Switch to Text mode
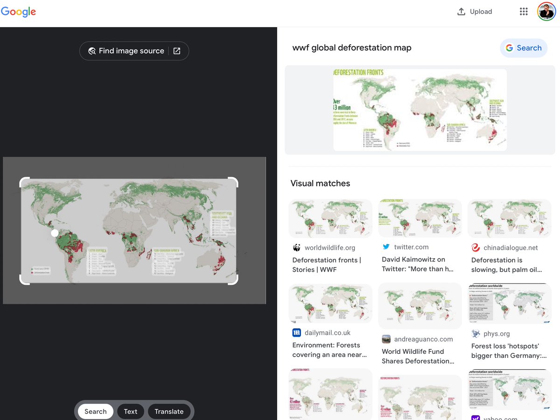 131,412
